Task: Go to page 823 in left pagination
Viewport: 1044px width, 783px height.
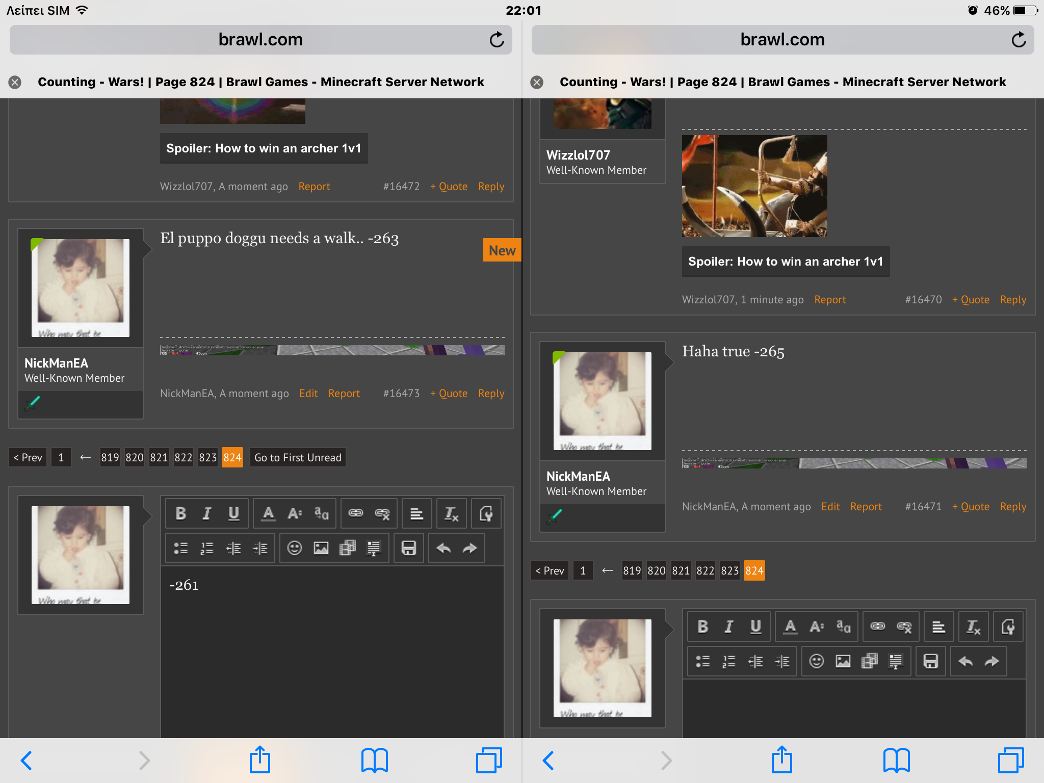Action: tap(207, 457)
